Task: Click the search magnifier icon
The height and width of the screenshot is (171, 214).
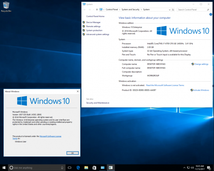Action: [x=208, y=10]
